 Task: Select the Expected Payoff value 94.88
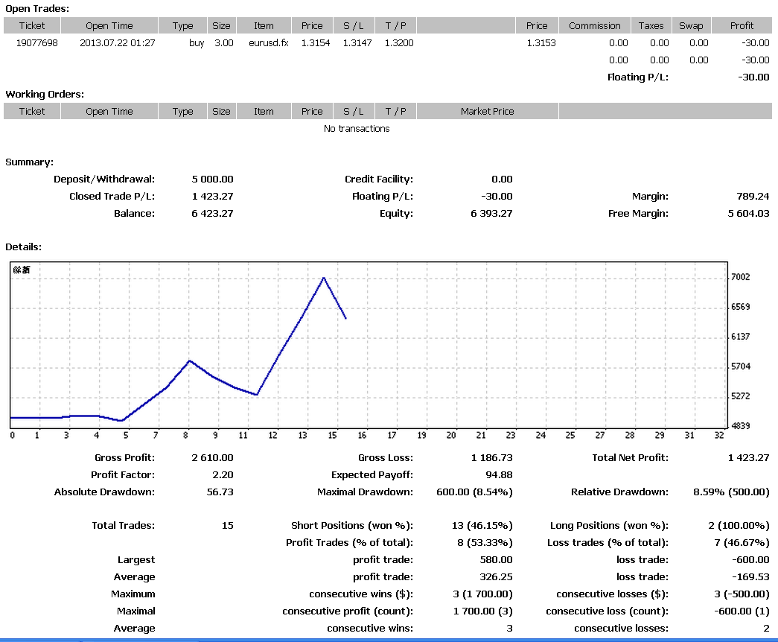(499, 475)
